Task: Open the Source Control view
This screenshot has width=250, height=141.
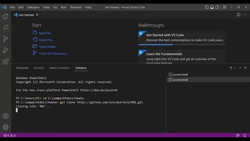Action: pos(5,39)
